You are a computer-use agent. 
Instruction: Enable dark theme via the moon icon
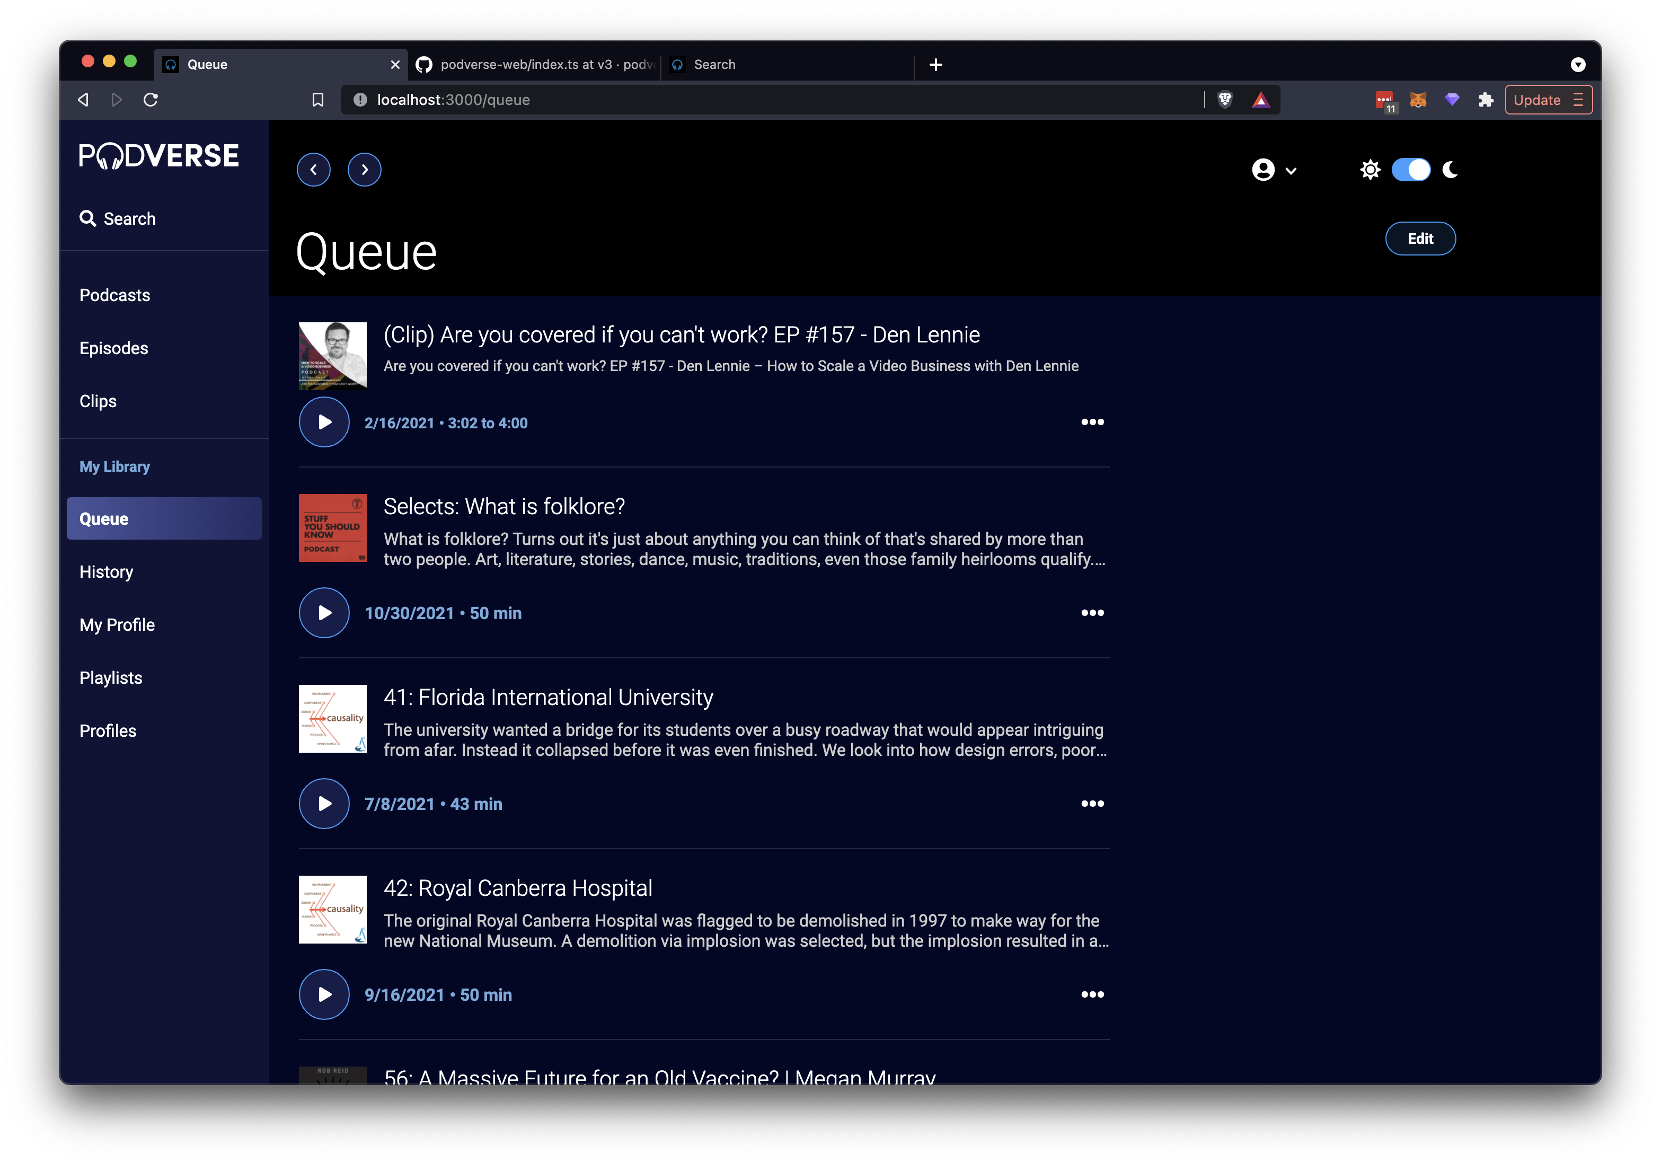pos(1451,169)
